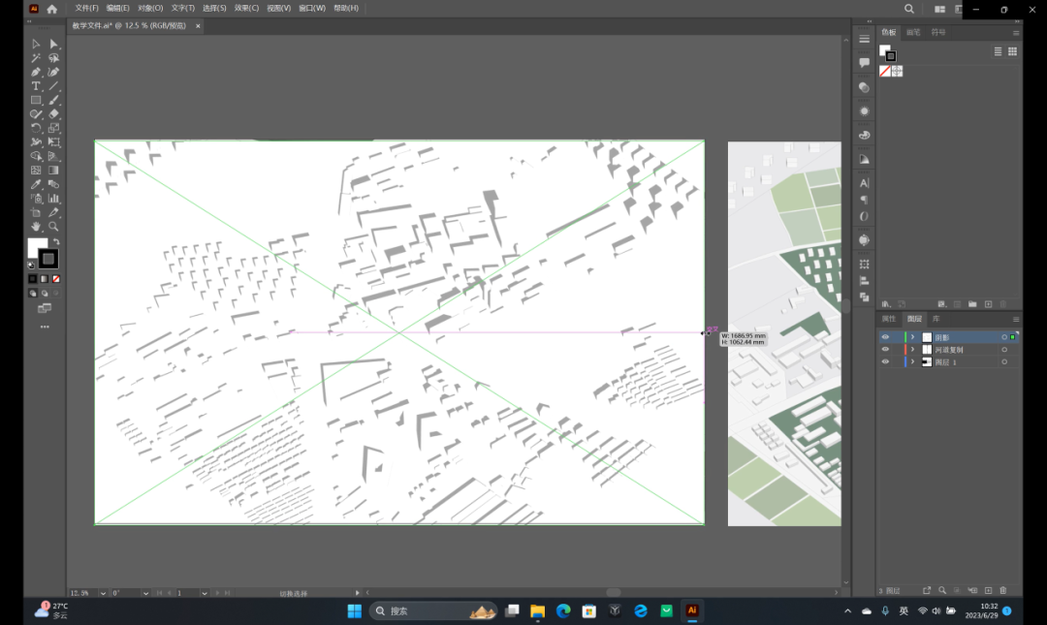Target the 阴影 layer circle
Screen dimensions: 1047x625
1004,337
